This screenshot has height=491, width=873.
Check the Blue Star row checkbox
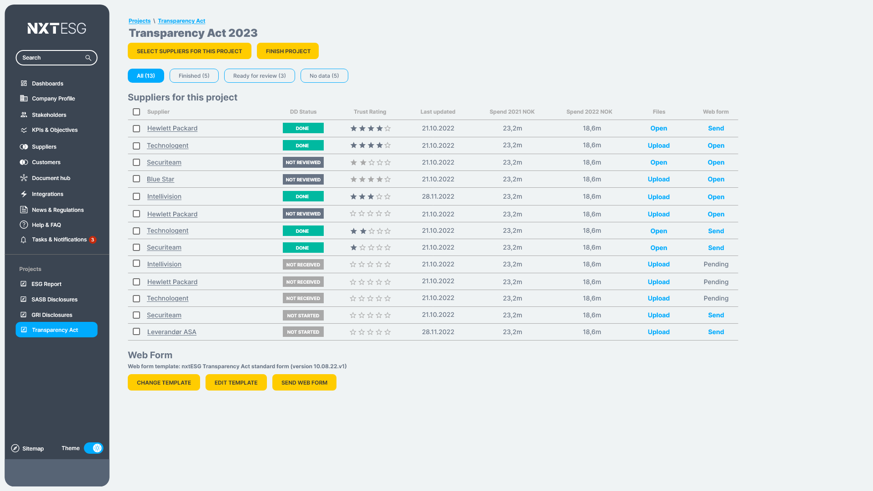click(136, 179)
